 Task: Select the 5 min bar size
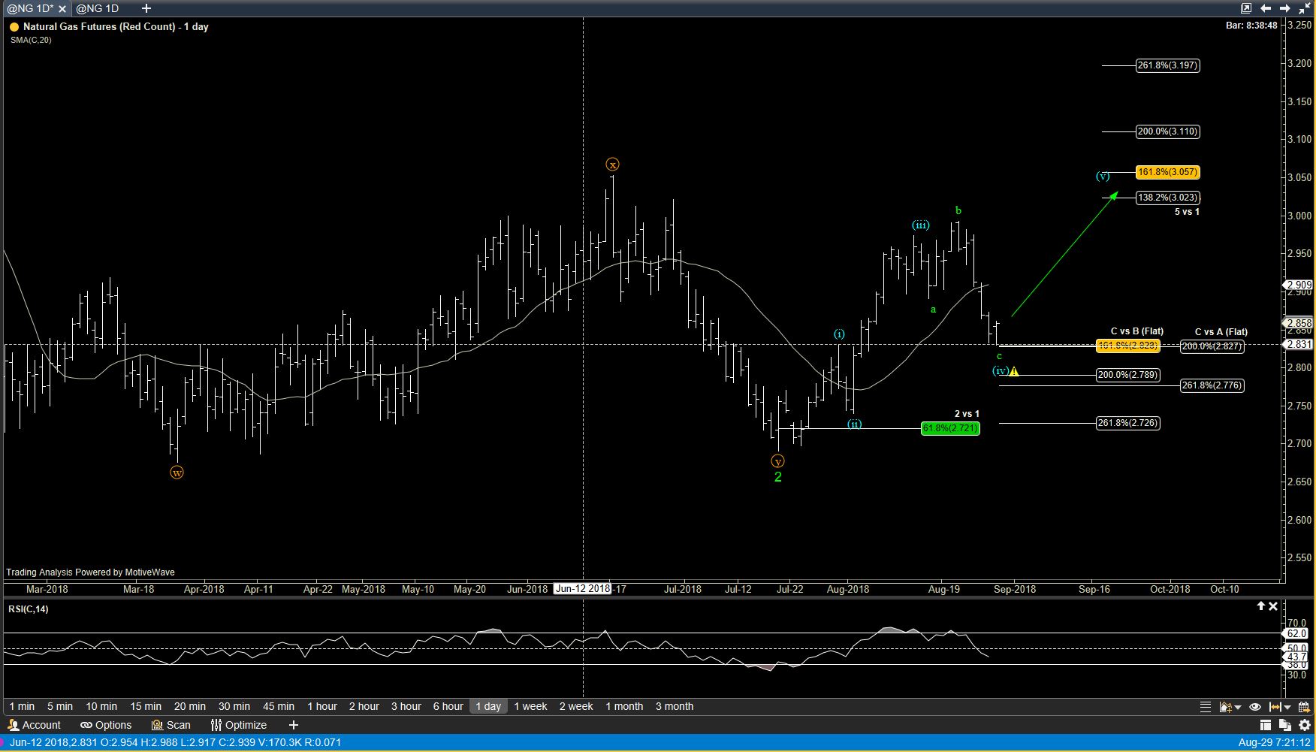pyautogui.click(x=60, y=706)
